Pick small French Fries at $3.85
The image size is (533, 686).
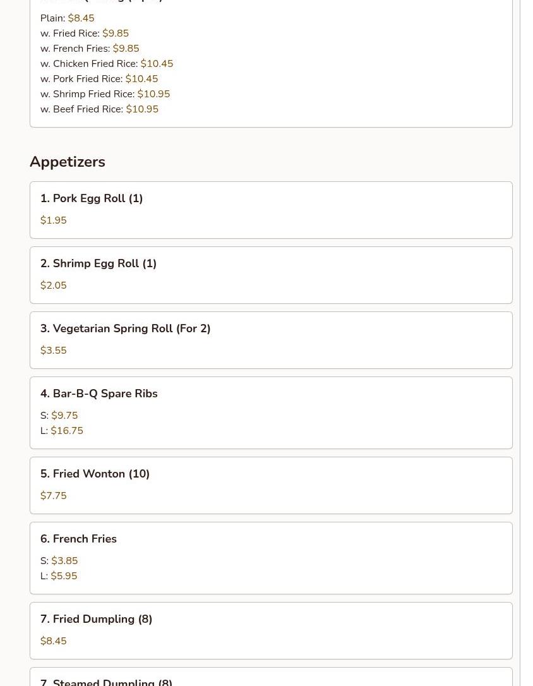pos(59,560)
